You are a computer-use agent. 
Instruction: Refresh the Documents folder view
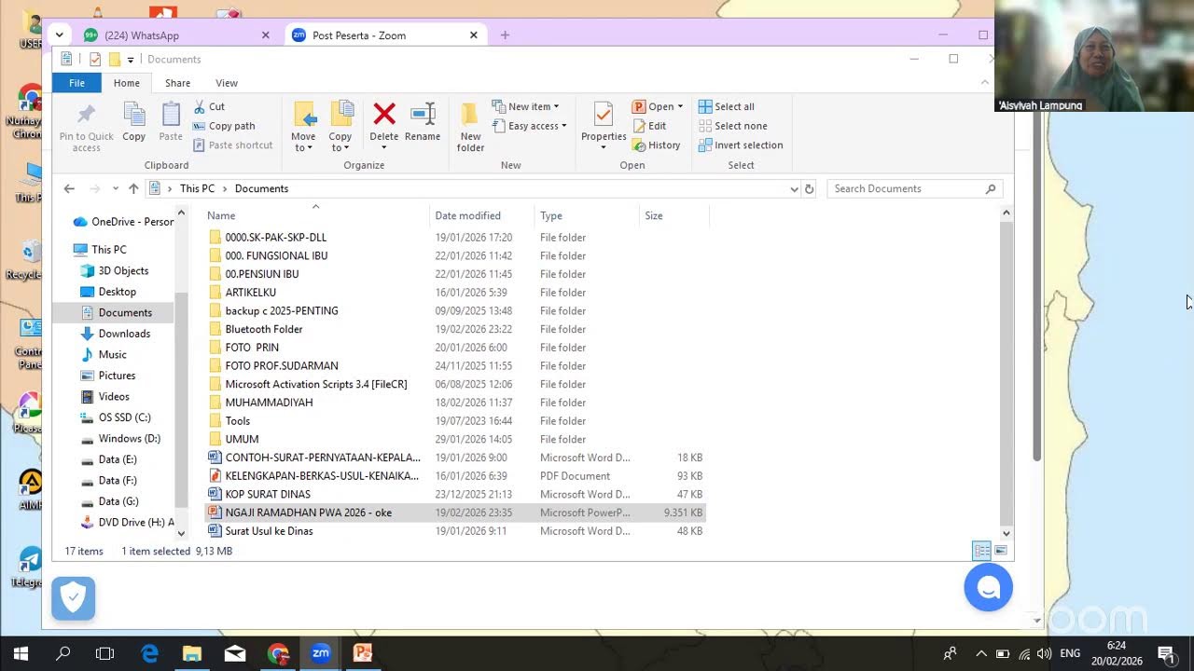click(x=809, y=188)
